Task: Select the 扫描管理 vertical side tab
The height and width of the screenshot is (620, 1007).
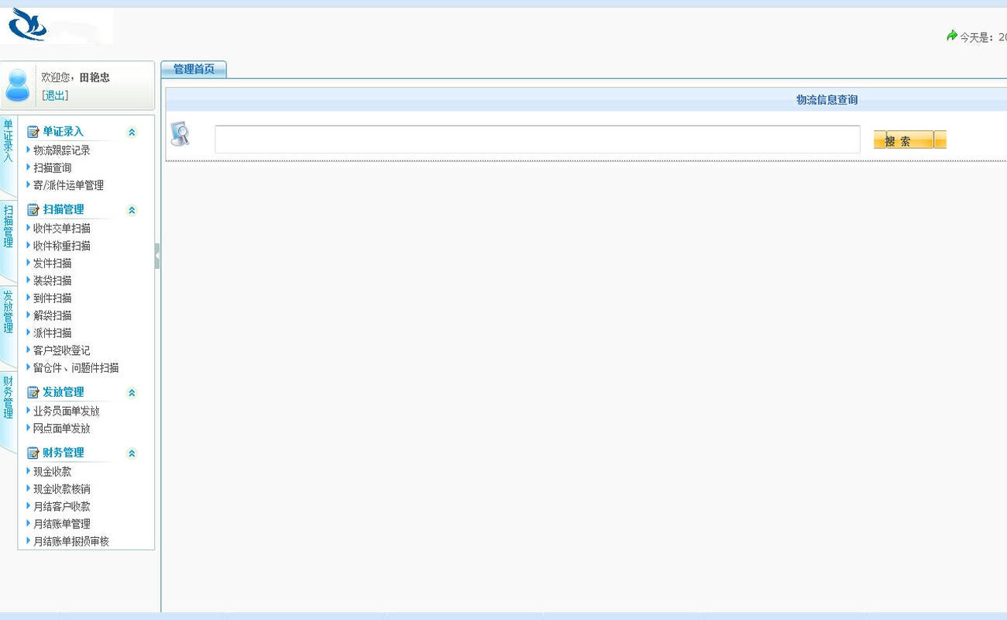Action: pos(8,226)
